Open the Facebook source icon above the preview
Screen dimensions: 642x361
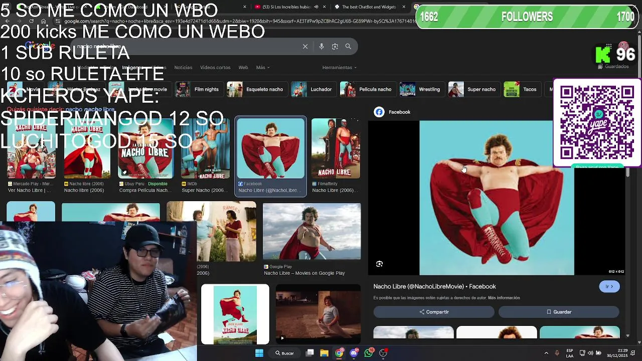[x=379, y=112]
